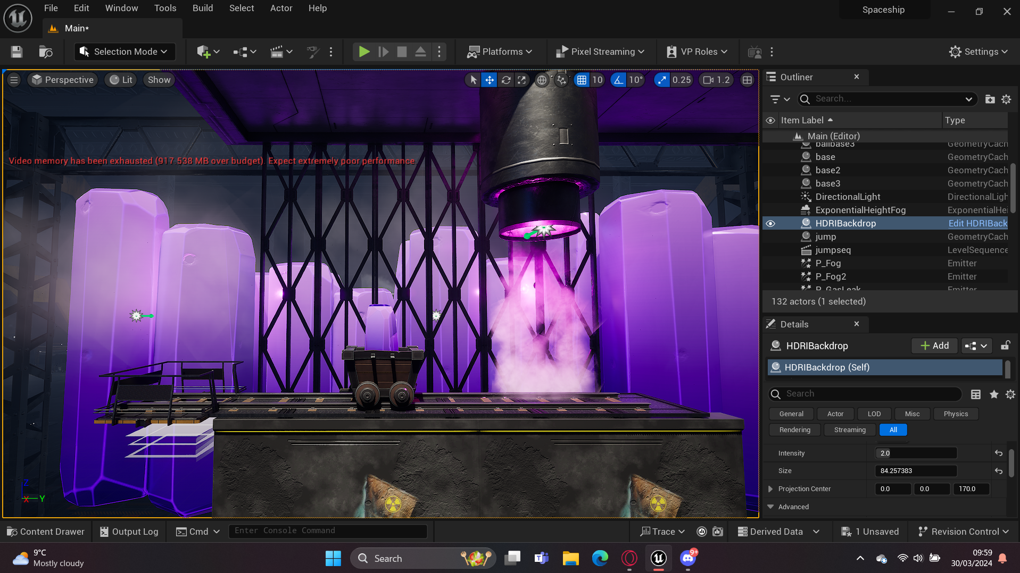Toggle rotation angle snapping
1020x573 pixels.
pos(618,80)
